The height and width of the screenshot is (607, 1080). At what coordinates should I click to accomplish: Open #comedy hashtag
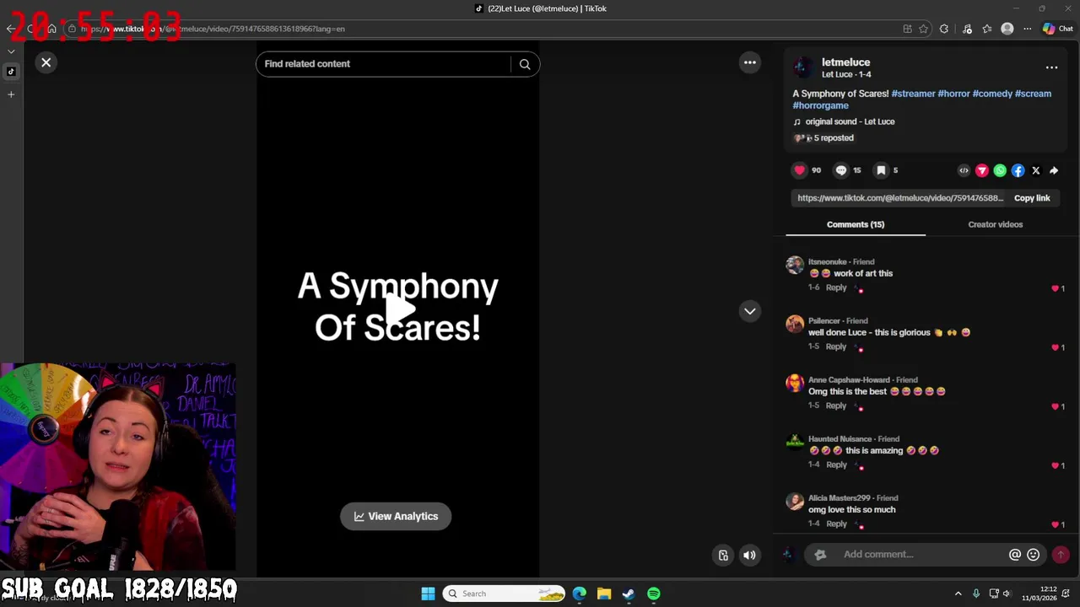992,94
